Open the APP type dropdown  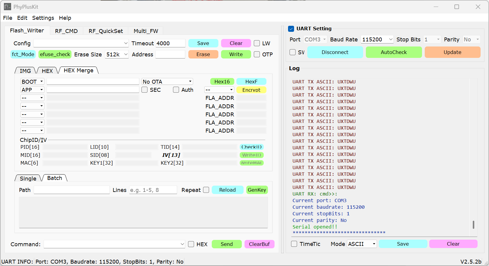pos(32,90)
